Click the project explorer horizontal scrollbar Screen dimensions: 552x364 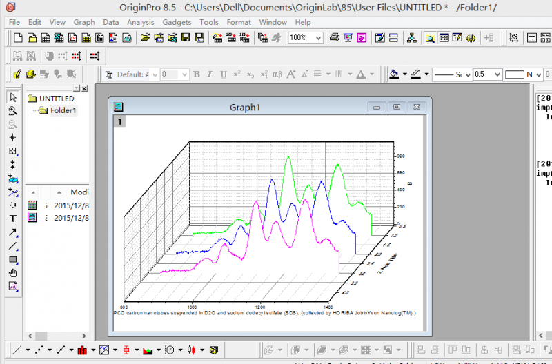click(x=57, y=336)
